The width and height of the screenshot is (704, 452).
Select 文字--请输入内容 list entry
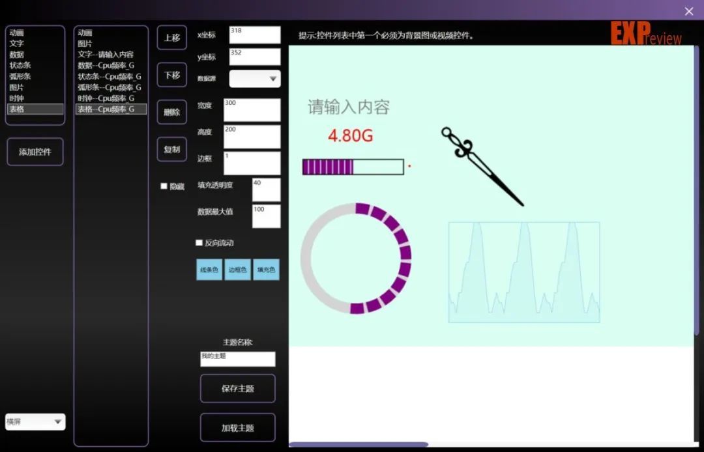point(111,54)
